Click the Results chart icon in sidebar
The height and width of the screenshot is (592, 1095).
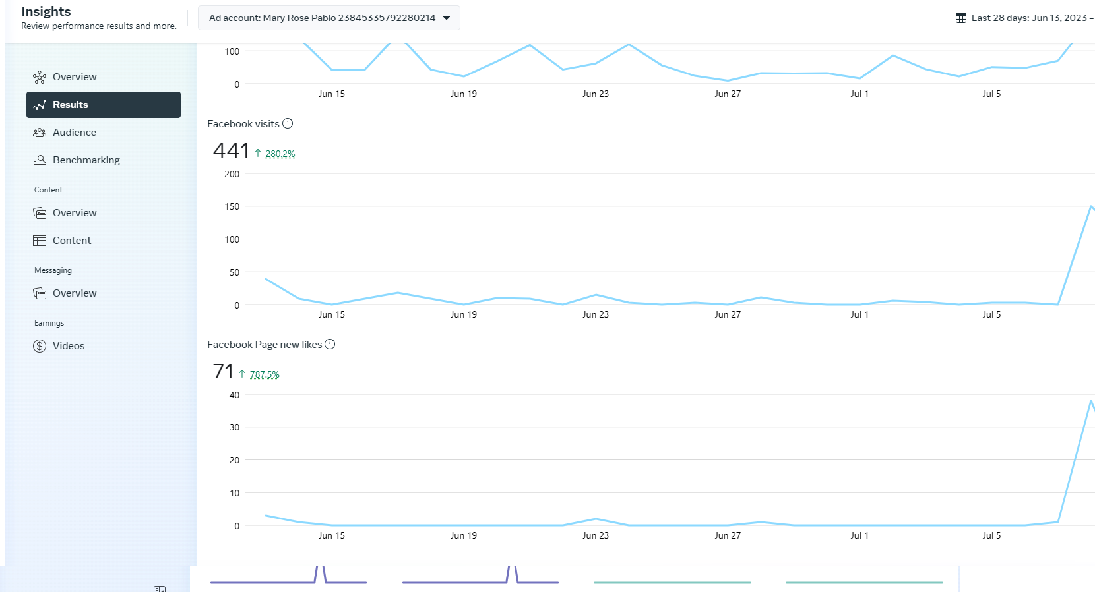pos(40,105)
